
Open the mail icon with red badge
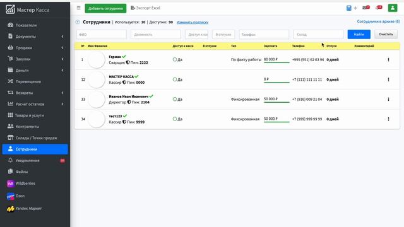coord(366,8)
